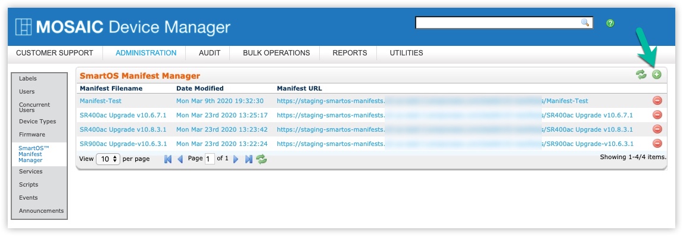Click date Mon Mar 9th 2020 19:32:30
This screenshot has height=236, width=683.
click(220, 101)
